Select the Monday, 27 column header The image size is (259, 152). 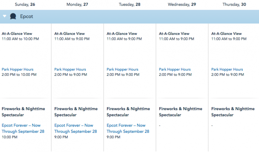click(78, 4)
